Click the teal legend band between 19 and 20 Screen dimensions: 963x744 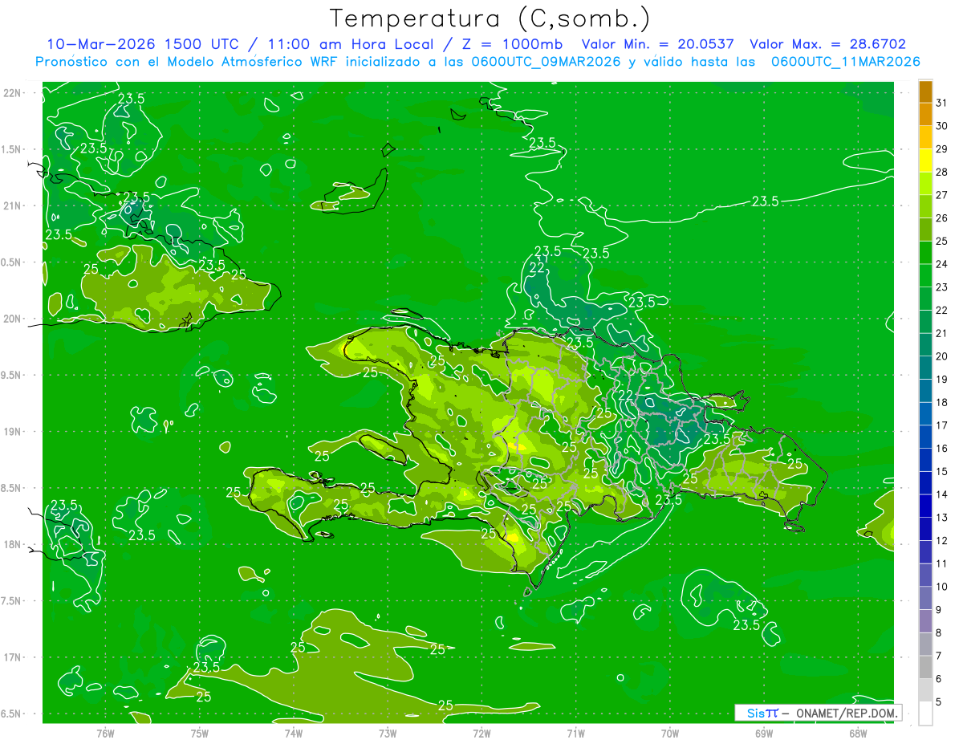pyautogui.click(x=925, y=368)
